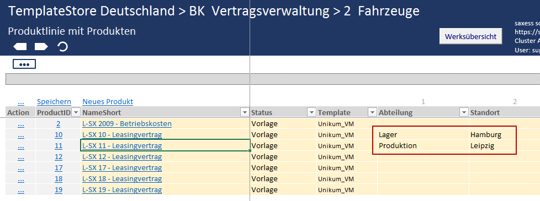Click the back arrow navigation icon
The image size is (540, 201).
(20, 47)
